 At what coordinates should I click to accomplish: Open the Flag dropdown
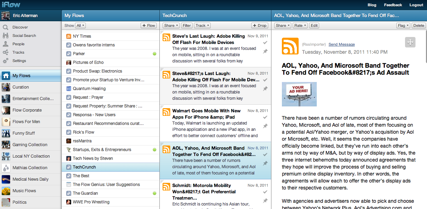[x=403, y=25]
